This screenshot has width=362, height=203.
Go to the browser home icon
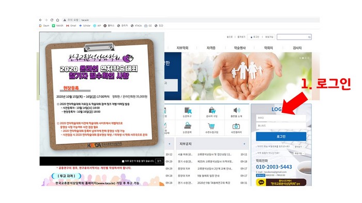[x=57, y=20]
